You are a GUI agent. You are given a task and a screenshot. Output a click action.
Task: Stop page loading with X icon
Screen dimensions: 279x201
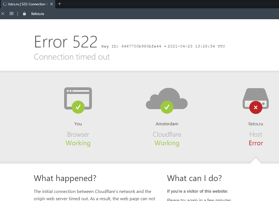3,14
